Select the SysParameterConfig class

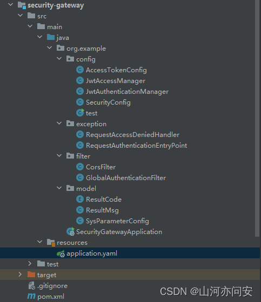[x=117, y=221]
